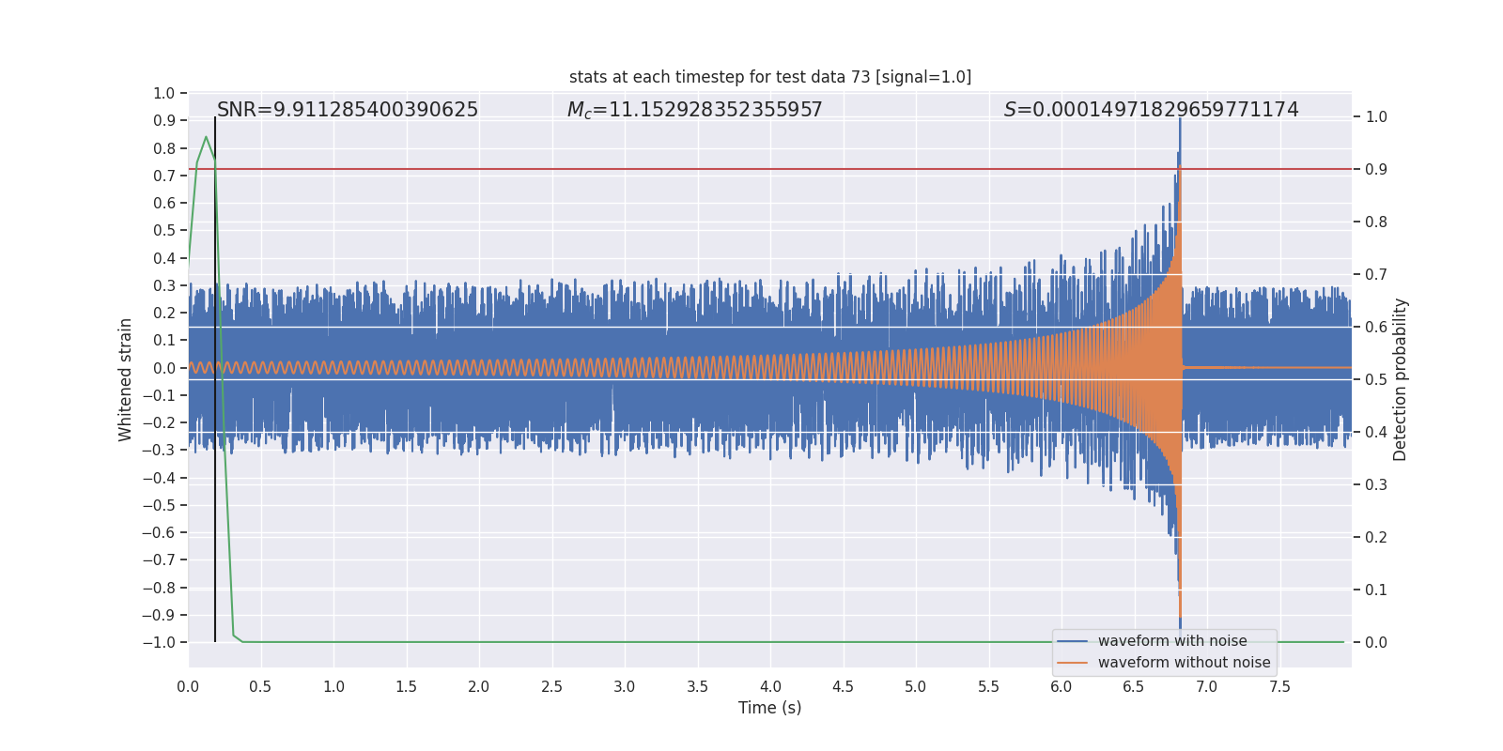Click the SNR=9.911 annotation text

click(x=348, y=110)
